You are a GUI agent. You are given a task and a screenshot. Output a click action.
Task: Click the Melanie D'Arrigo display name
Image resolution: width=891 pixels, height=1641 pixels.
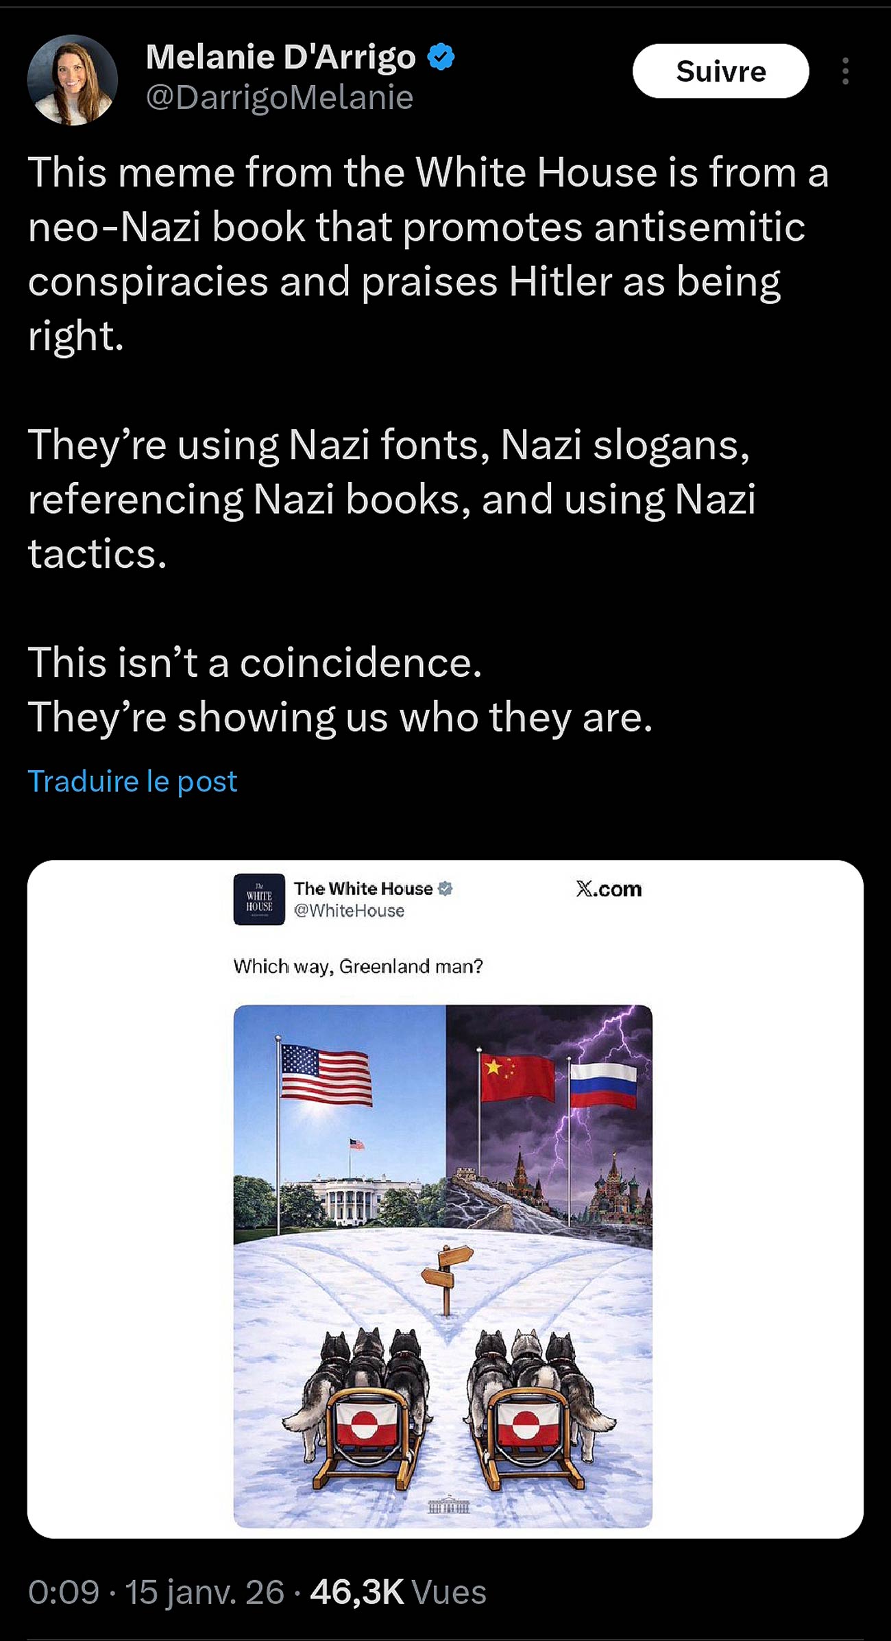point(280,57)
